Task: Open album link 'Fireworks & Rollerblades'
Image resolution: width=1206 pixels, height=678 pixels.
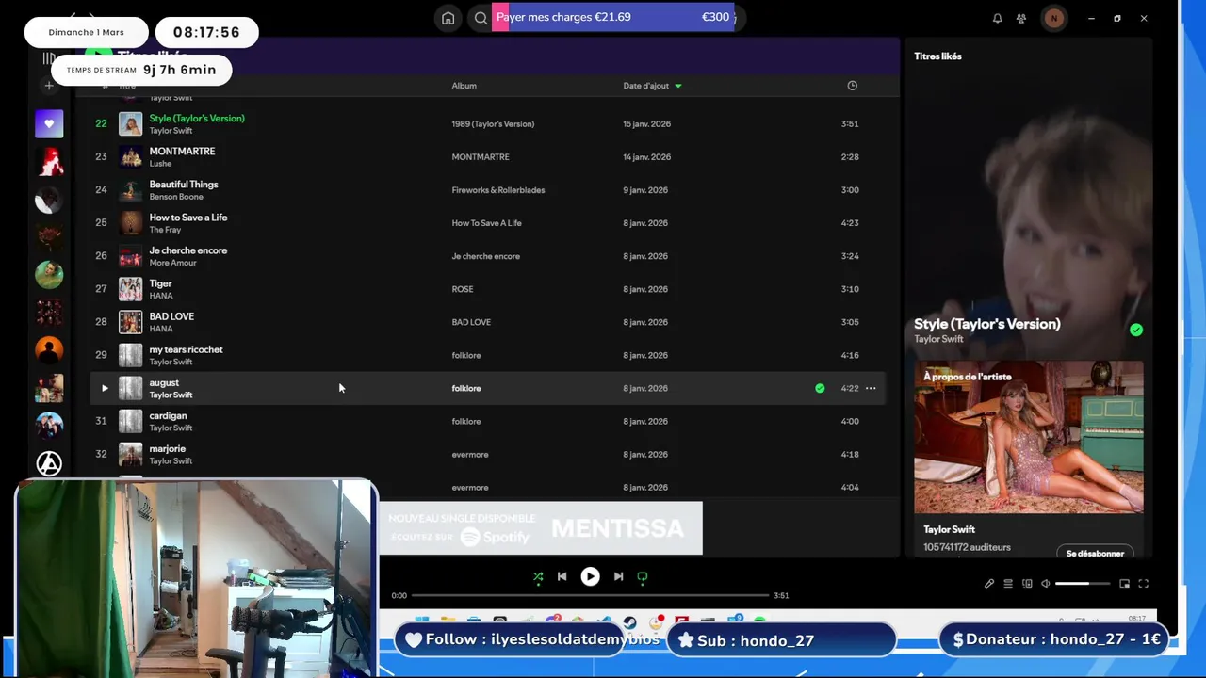Action: click(498, 190)
